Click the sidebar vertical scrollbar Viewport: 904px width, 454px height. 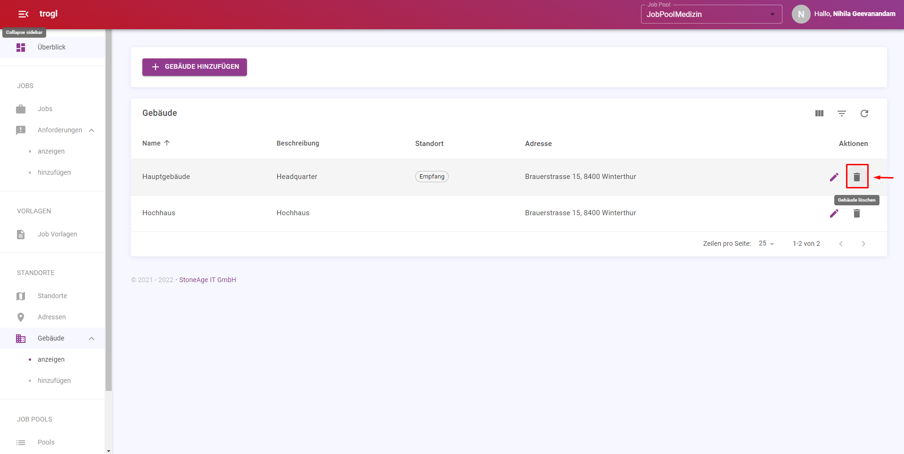[x=109, y=210]
